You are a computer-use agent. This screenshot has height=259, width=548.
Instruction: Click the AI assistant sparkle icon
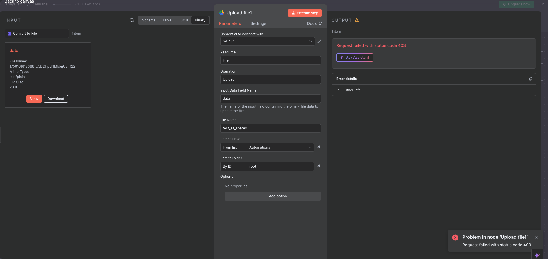coord(537,255)
